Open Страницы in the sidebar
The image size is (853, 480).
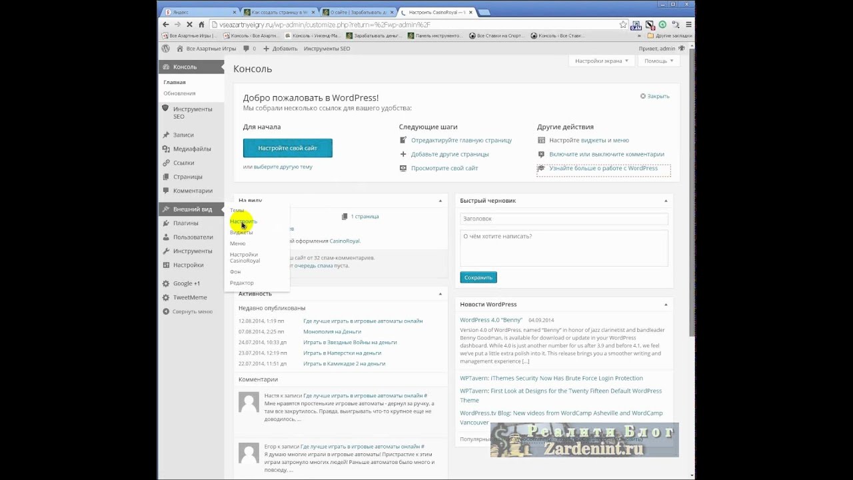pos(191,177)
